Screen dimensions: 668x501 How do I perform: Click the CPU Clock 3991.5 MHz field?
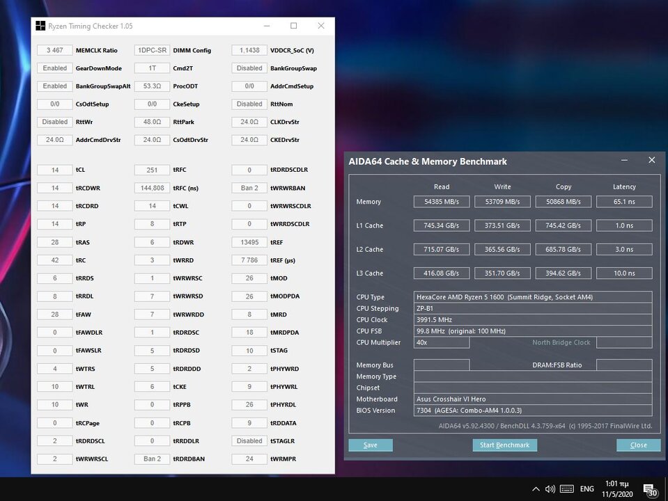coord(533,319)
